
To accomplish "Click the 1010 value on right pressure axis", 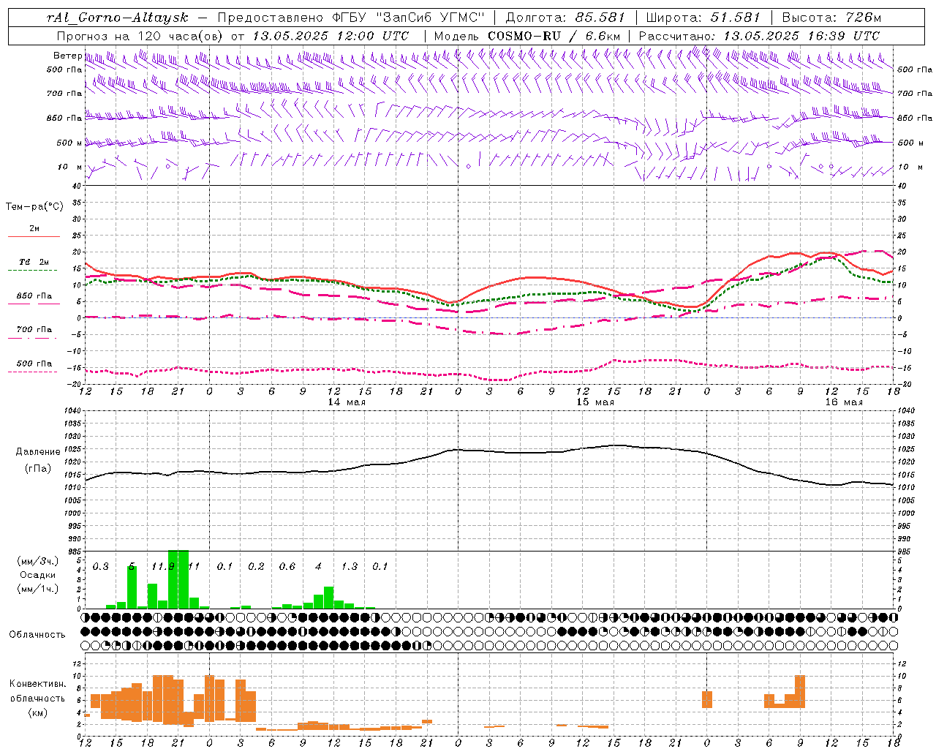I will point(906,488).
